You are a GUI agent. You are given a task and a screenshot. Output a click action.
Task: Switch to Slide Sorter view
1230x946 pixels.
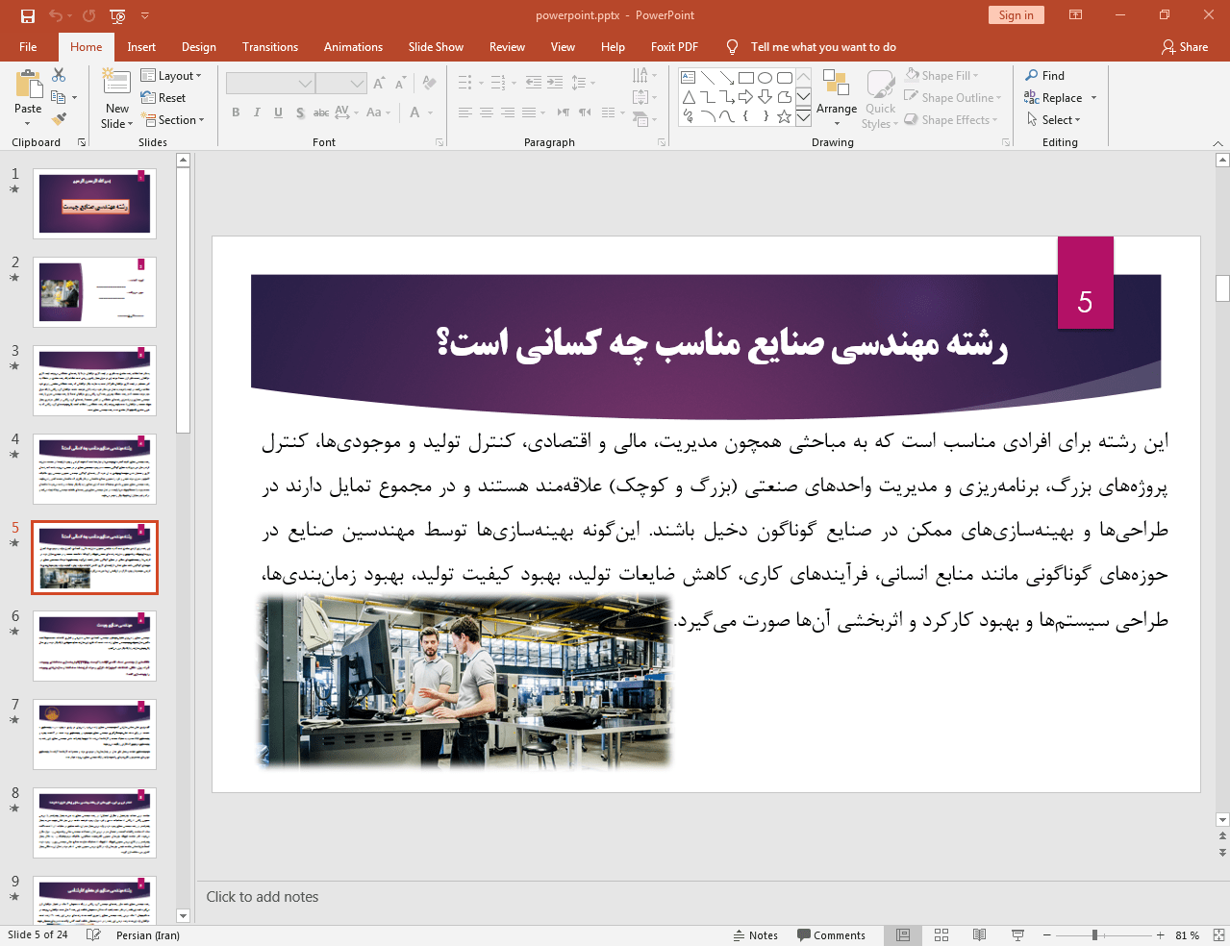pyautogui.click(x=941, y=934)
